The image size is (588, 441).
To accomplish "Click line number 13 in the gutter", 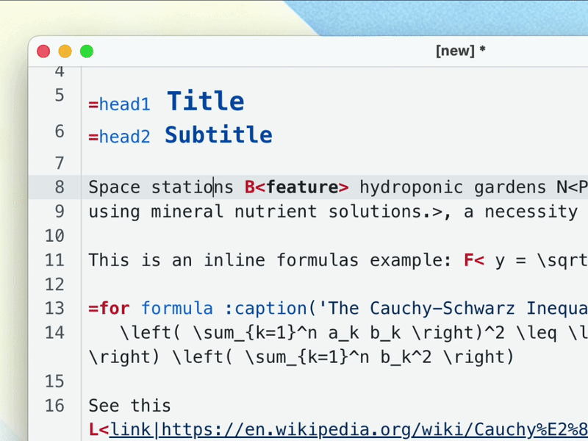I will coord(54,308).
